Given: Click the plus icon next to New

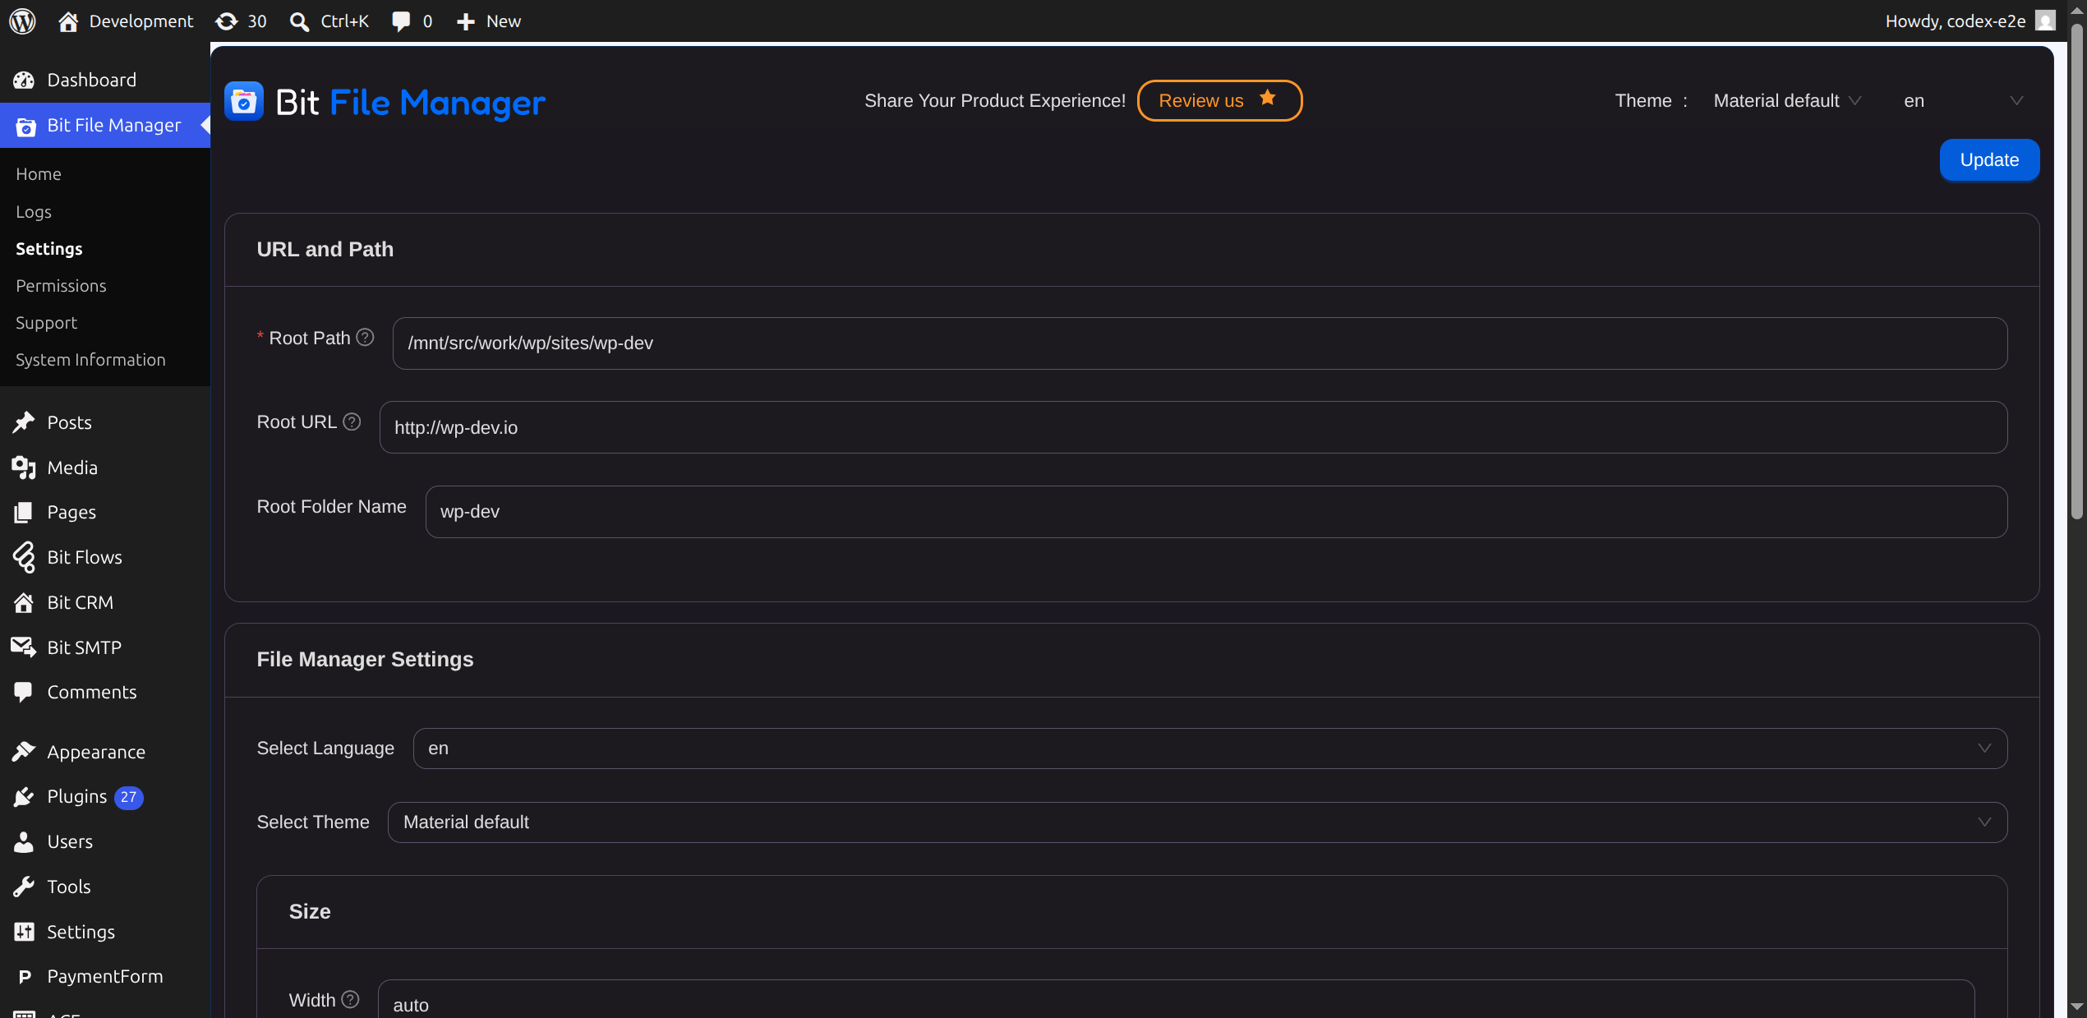Looking at the screenshot, I should tap(466, 21).
